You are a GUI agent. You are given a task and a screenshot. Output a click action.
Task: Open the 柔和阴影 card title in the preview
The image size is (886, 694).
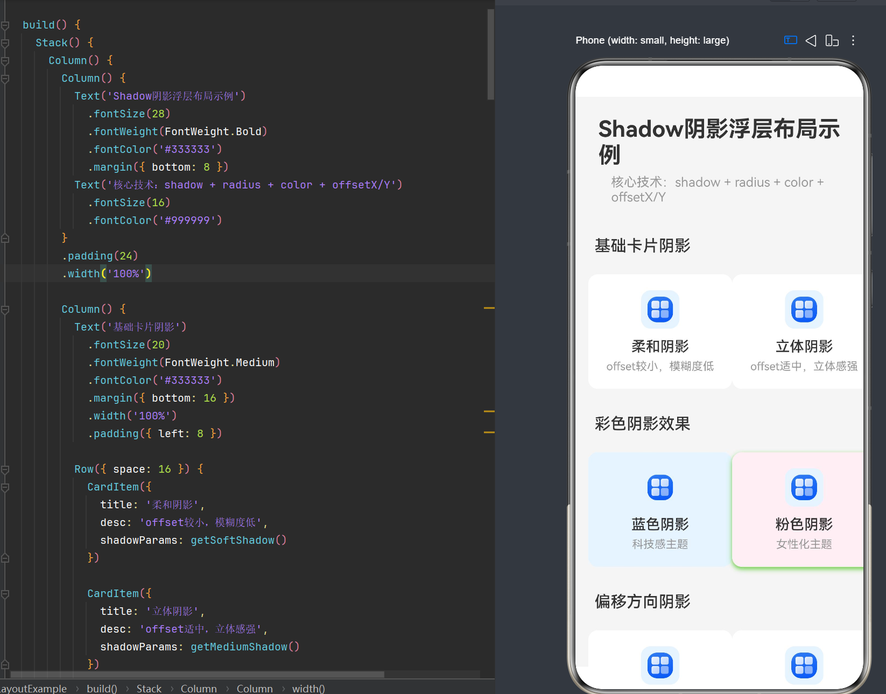[x=660, y=346]
